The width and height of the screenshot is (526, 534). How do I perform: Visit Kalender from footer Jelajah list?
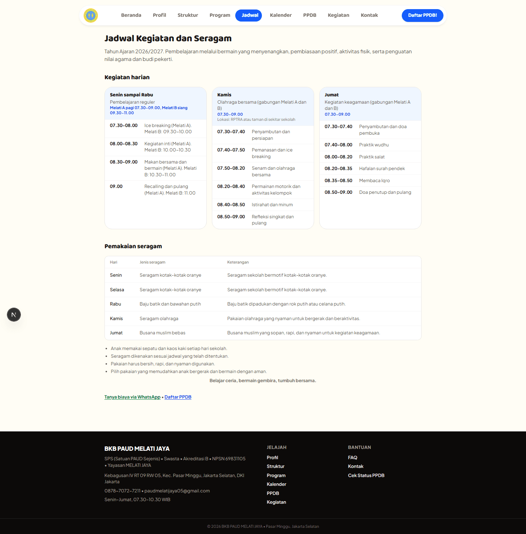point(277,484)
